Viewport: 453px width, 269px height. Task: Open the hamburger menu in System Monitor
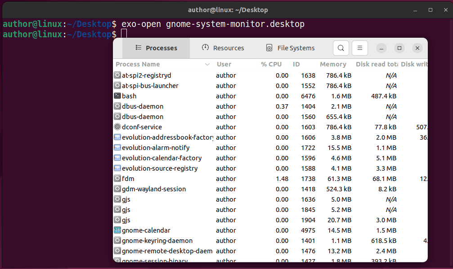359,48
